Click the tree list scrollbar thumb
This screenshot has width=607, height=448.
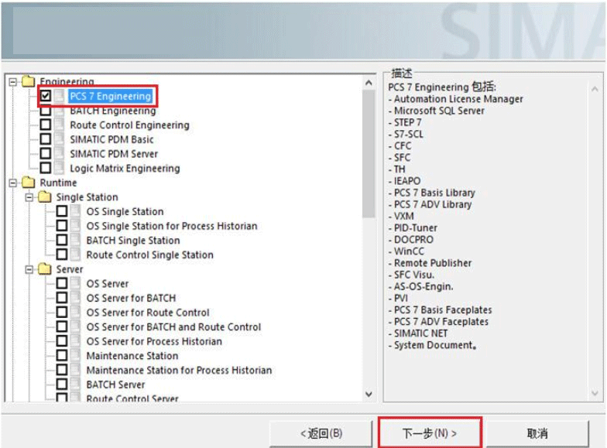[x=369, y=154]
